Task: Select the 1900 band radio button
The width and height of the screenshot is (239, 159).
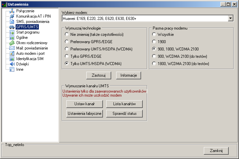Action: [x=154, y=42]
